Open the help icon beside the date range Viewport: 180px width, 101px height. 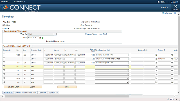32,46
